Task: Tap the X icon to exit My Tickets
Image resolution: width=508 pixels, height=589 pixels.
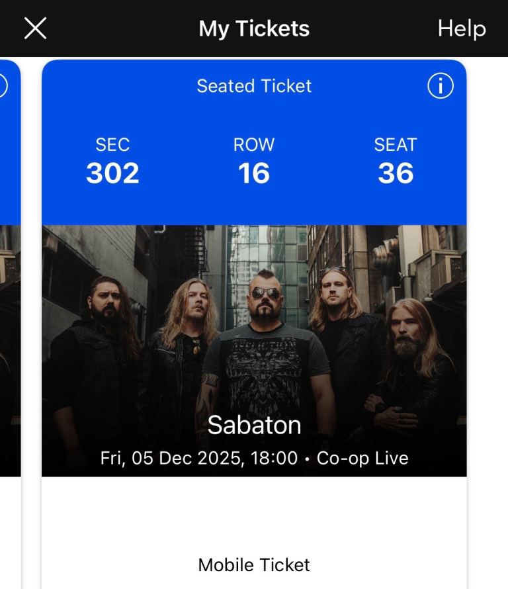Action: point(35,28)
